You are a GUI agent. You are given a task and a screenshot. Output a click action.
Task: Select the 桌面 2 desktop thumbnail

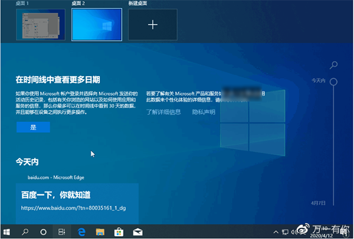pyautogui.click(x=97, y=25)
